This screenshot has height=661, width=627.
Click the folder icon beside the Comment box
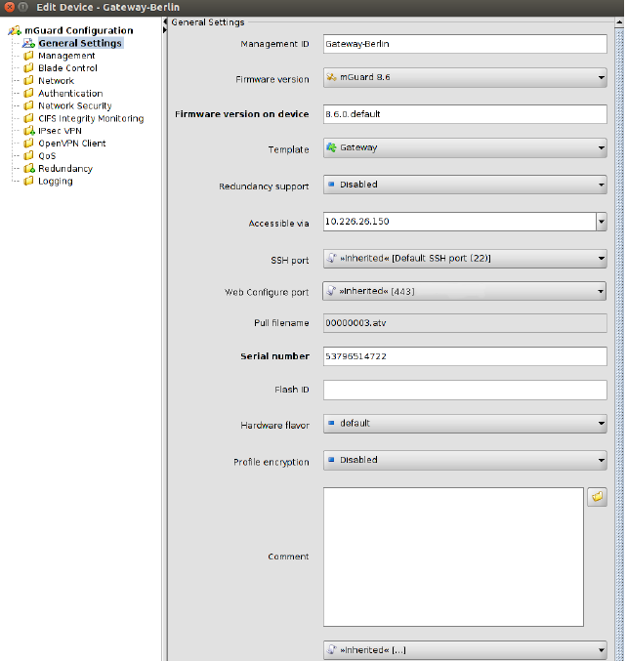597,497
